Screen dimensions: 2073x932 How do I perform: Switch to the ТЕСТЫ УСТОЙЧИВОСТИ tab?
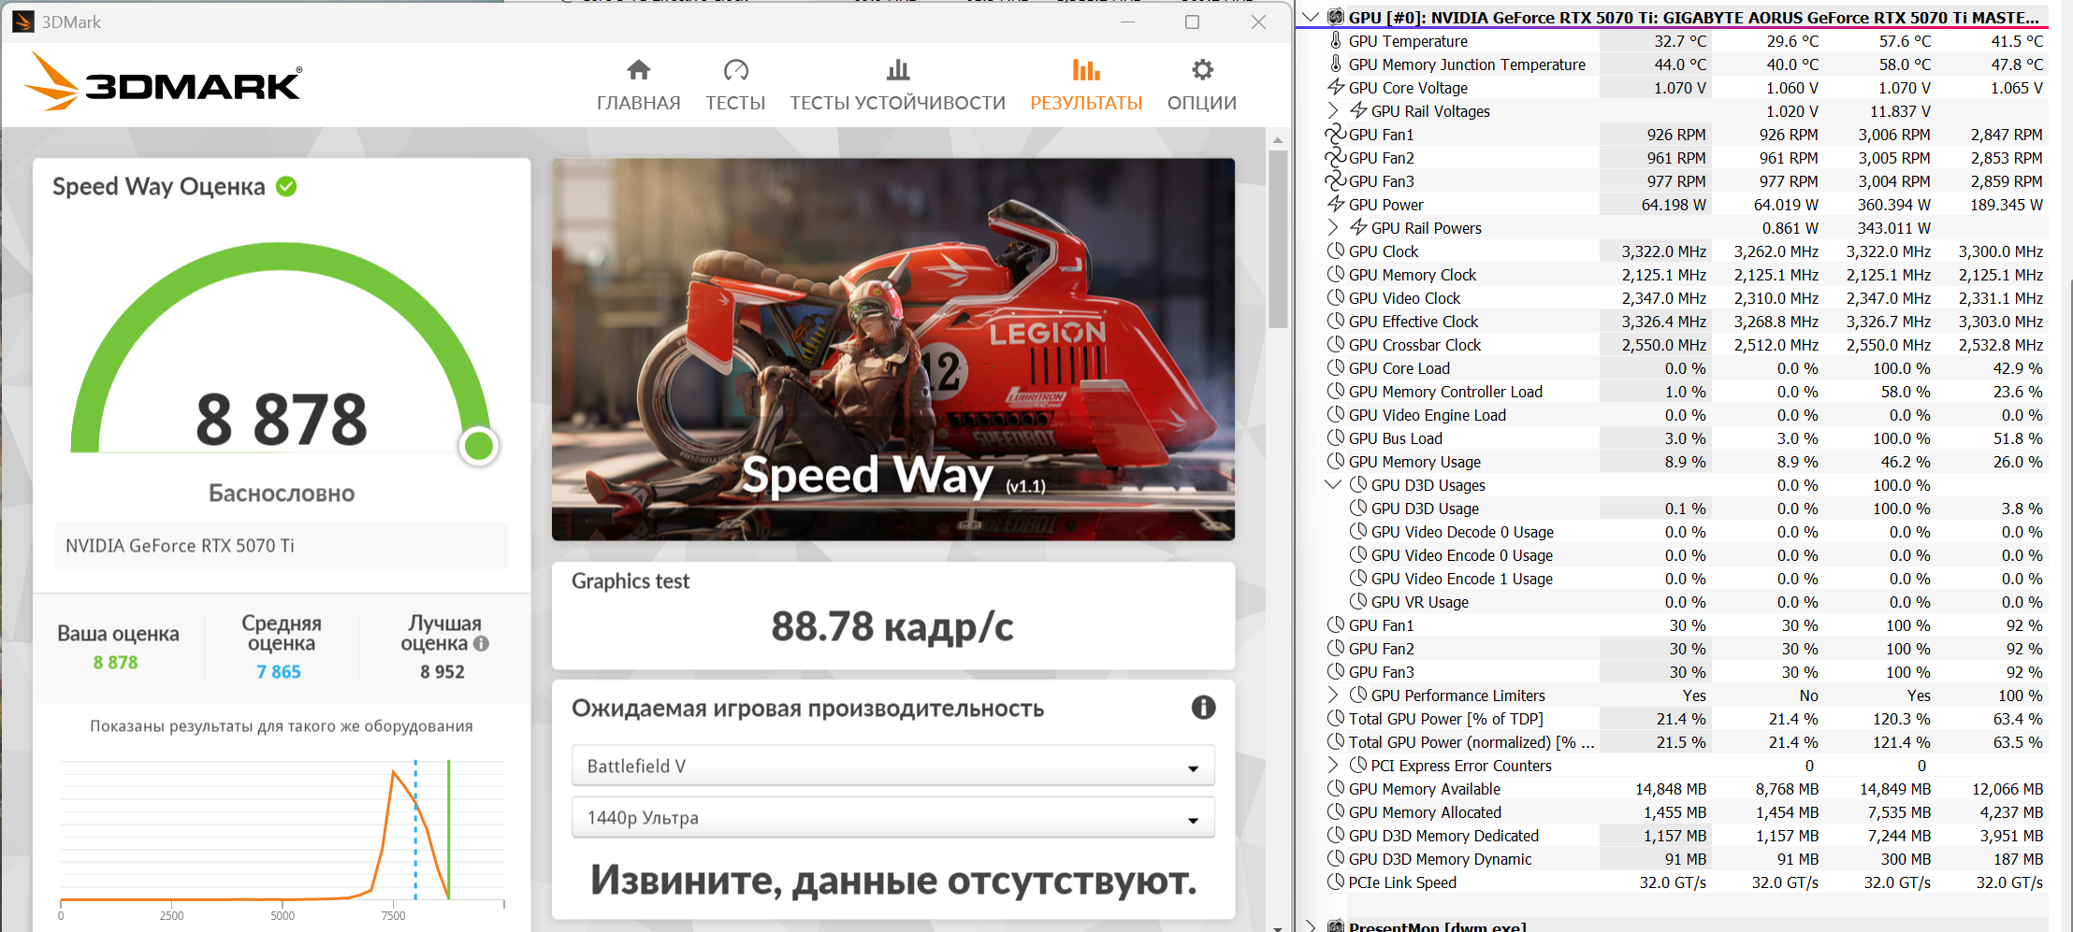[x=898, y=85]
